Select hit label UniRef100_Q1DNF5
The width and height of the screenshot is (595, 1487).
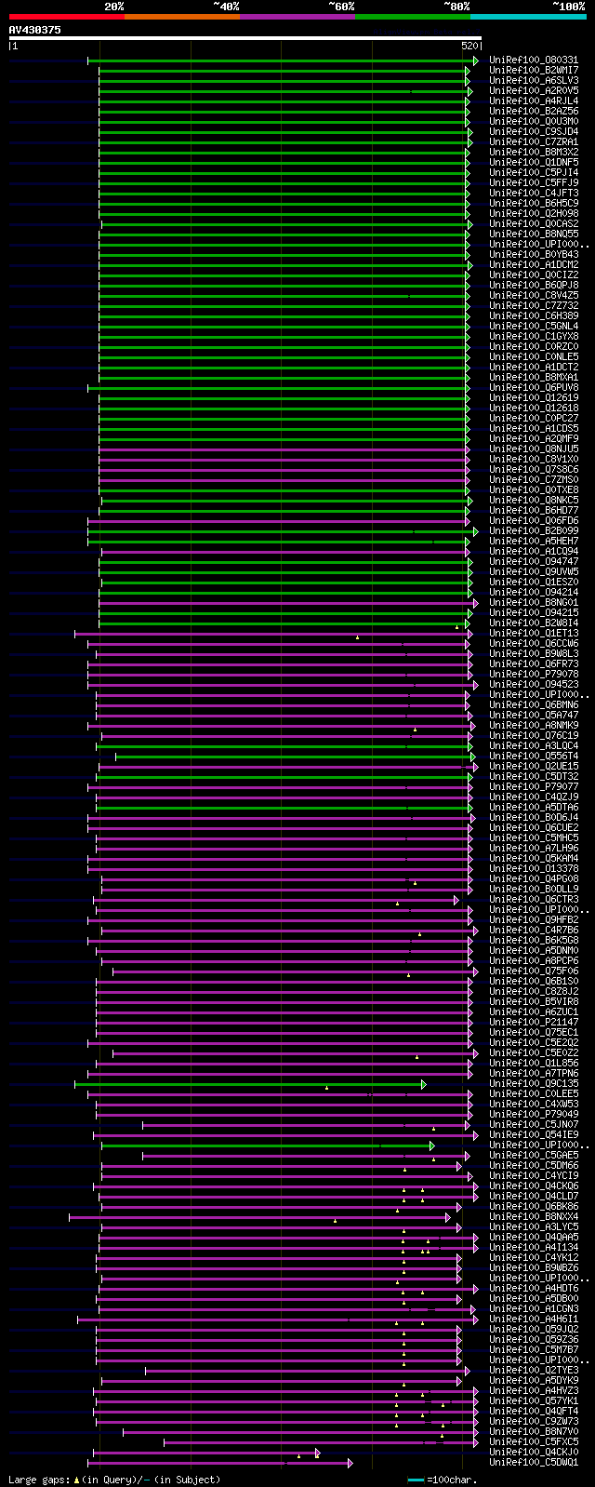[x=534, y=163]
